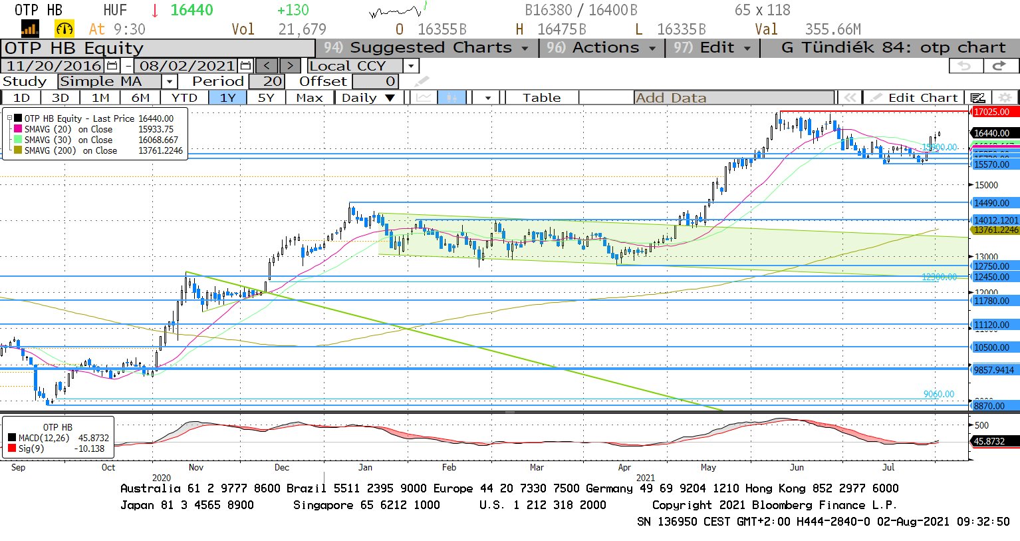Image resolution: width=1020 pixels, height=541 pixels.
Task: Click the double left chevron icon
Action: coord(849,97)
